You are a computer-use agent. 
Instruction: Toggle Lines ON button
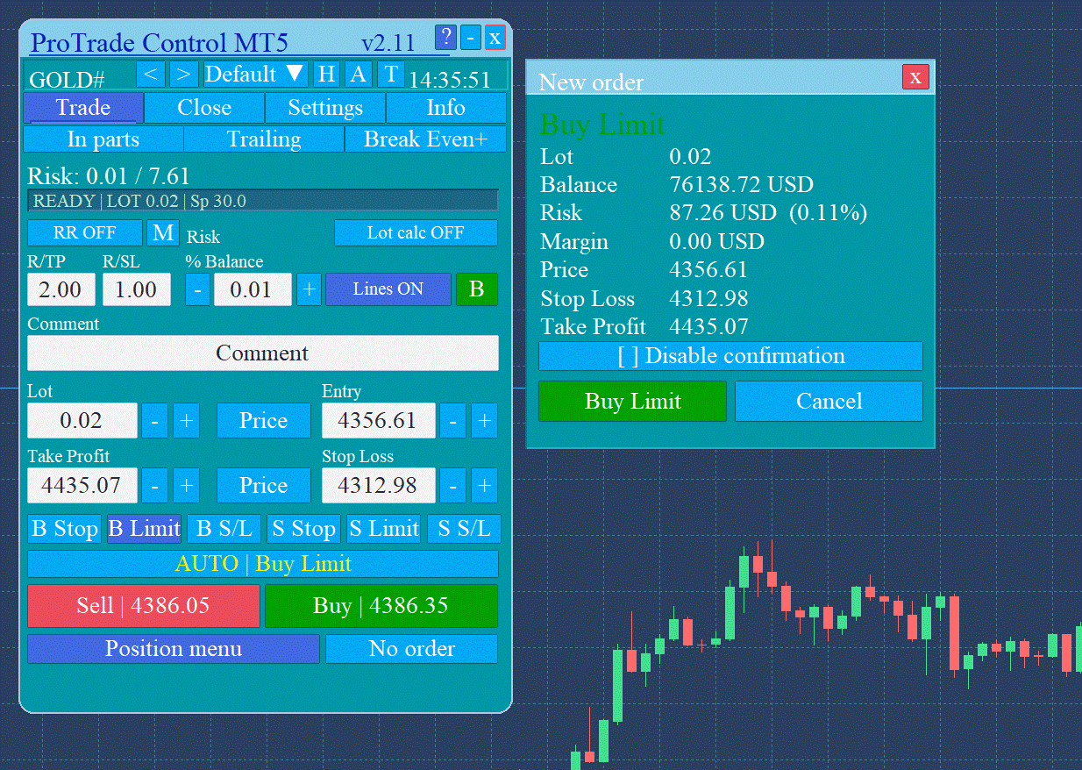(388, 289)
